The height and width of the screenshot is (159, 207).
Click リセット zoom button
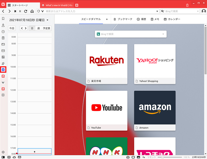click(152, 157)
